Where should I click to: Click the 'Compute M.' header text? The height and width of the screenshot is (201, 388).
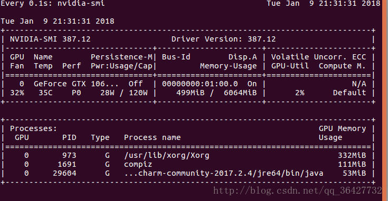tap(342, 66)
